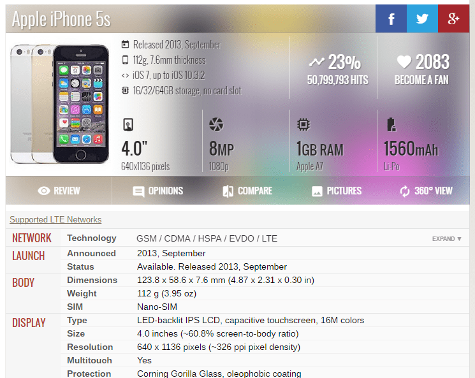The width and height of the screenshot is (475, 378).
Task: Click the camera shutter icon
Action: click(x=216, y=124)
